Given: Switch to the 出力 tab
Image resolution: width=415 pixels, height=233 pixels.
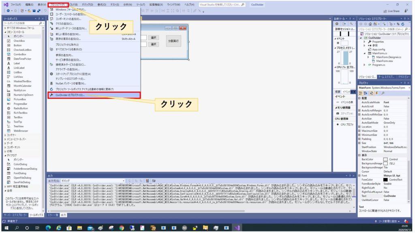Looking at the screenshot, I should tap(64, 215).
